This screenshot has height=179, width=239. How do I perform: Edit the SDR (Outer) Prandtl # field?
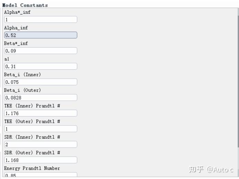click(40, 160)
